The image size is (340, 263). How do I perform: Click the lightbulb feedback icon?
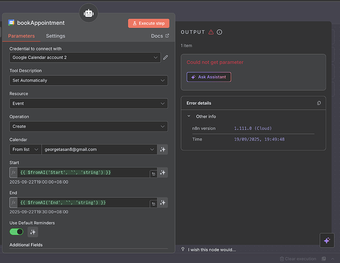tap(183, 249)
